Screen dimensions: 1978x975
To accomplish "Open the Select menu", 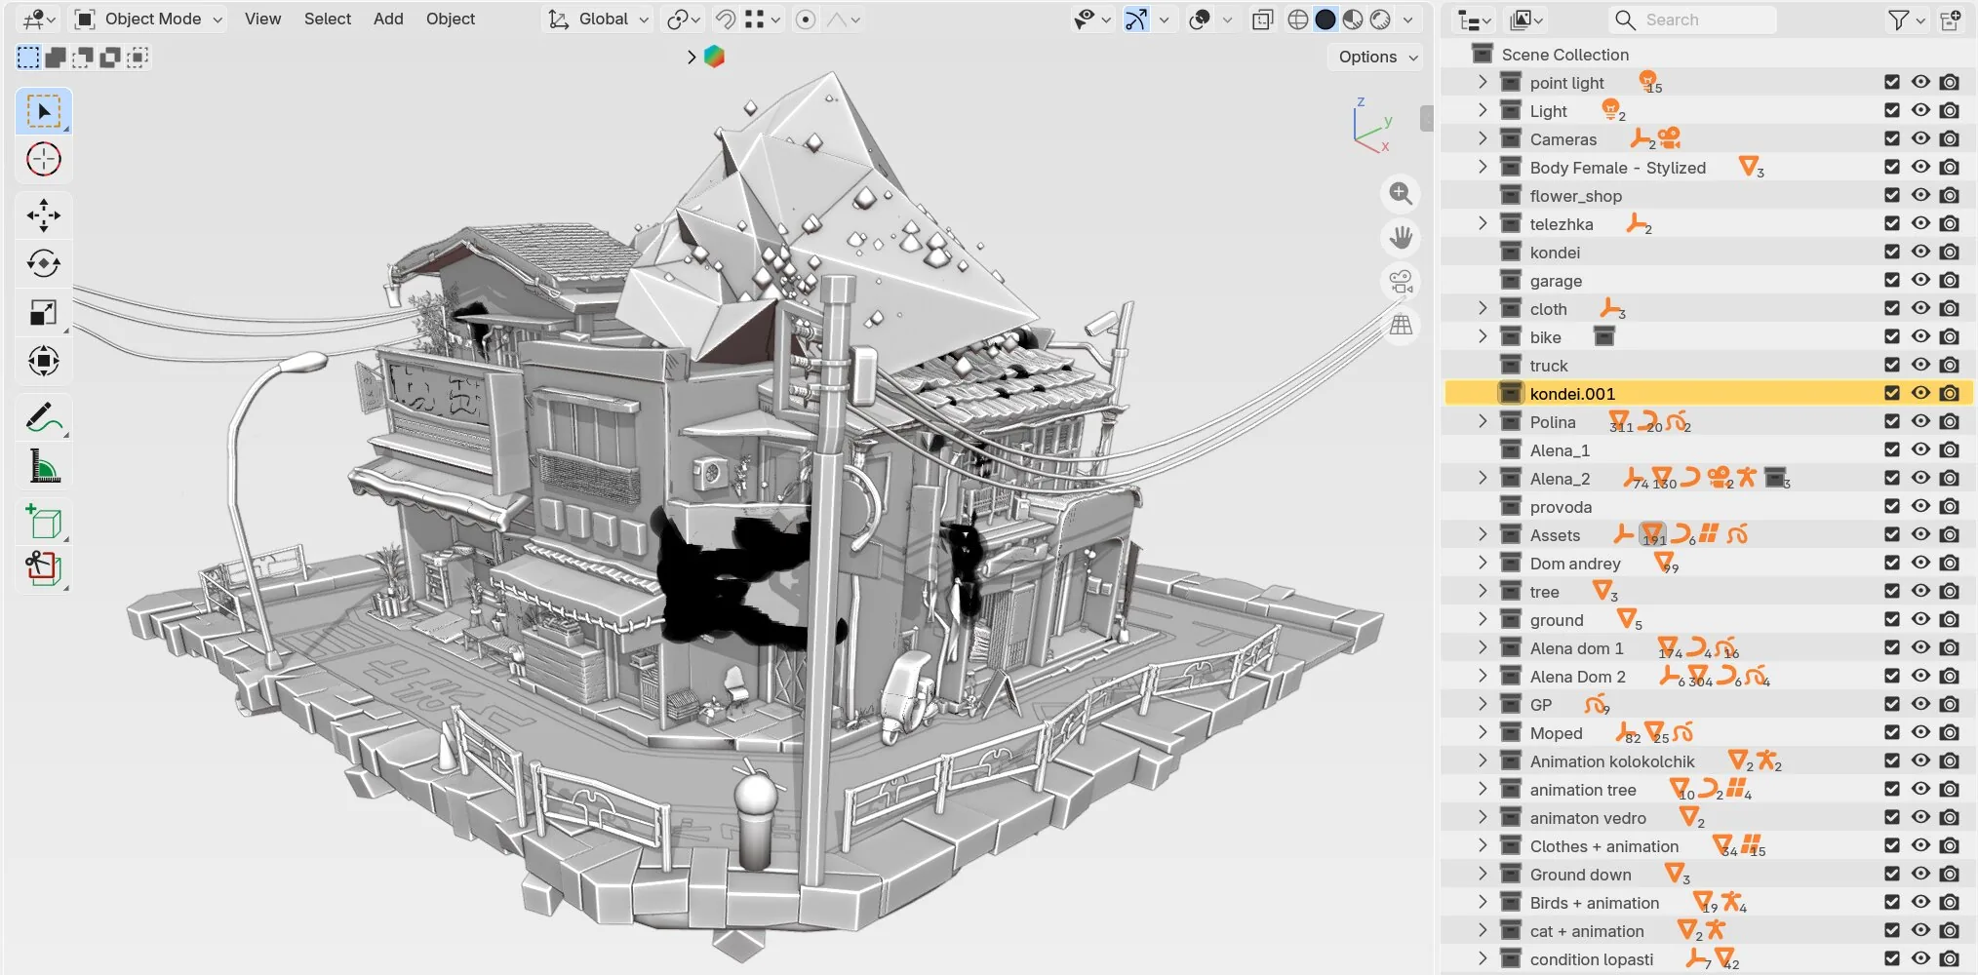I will 327,19.
